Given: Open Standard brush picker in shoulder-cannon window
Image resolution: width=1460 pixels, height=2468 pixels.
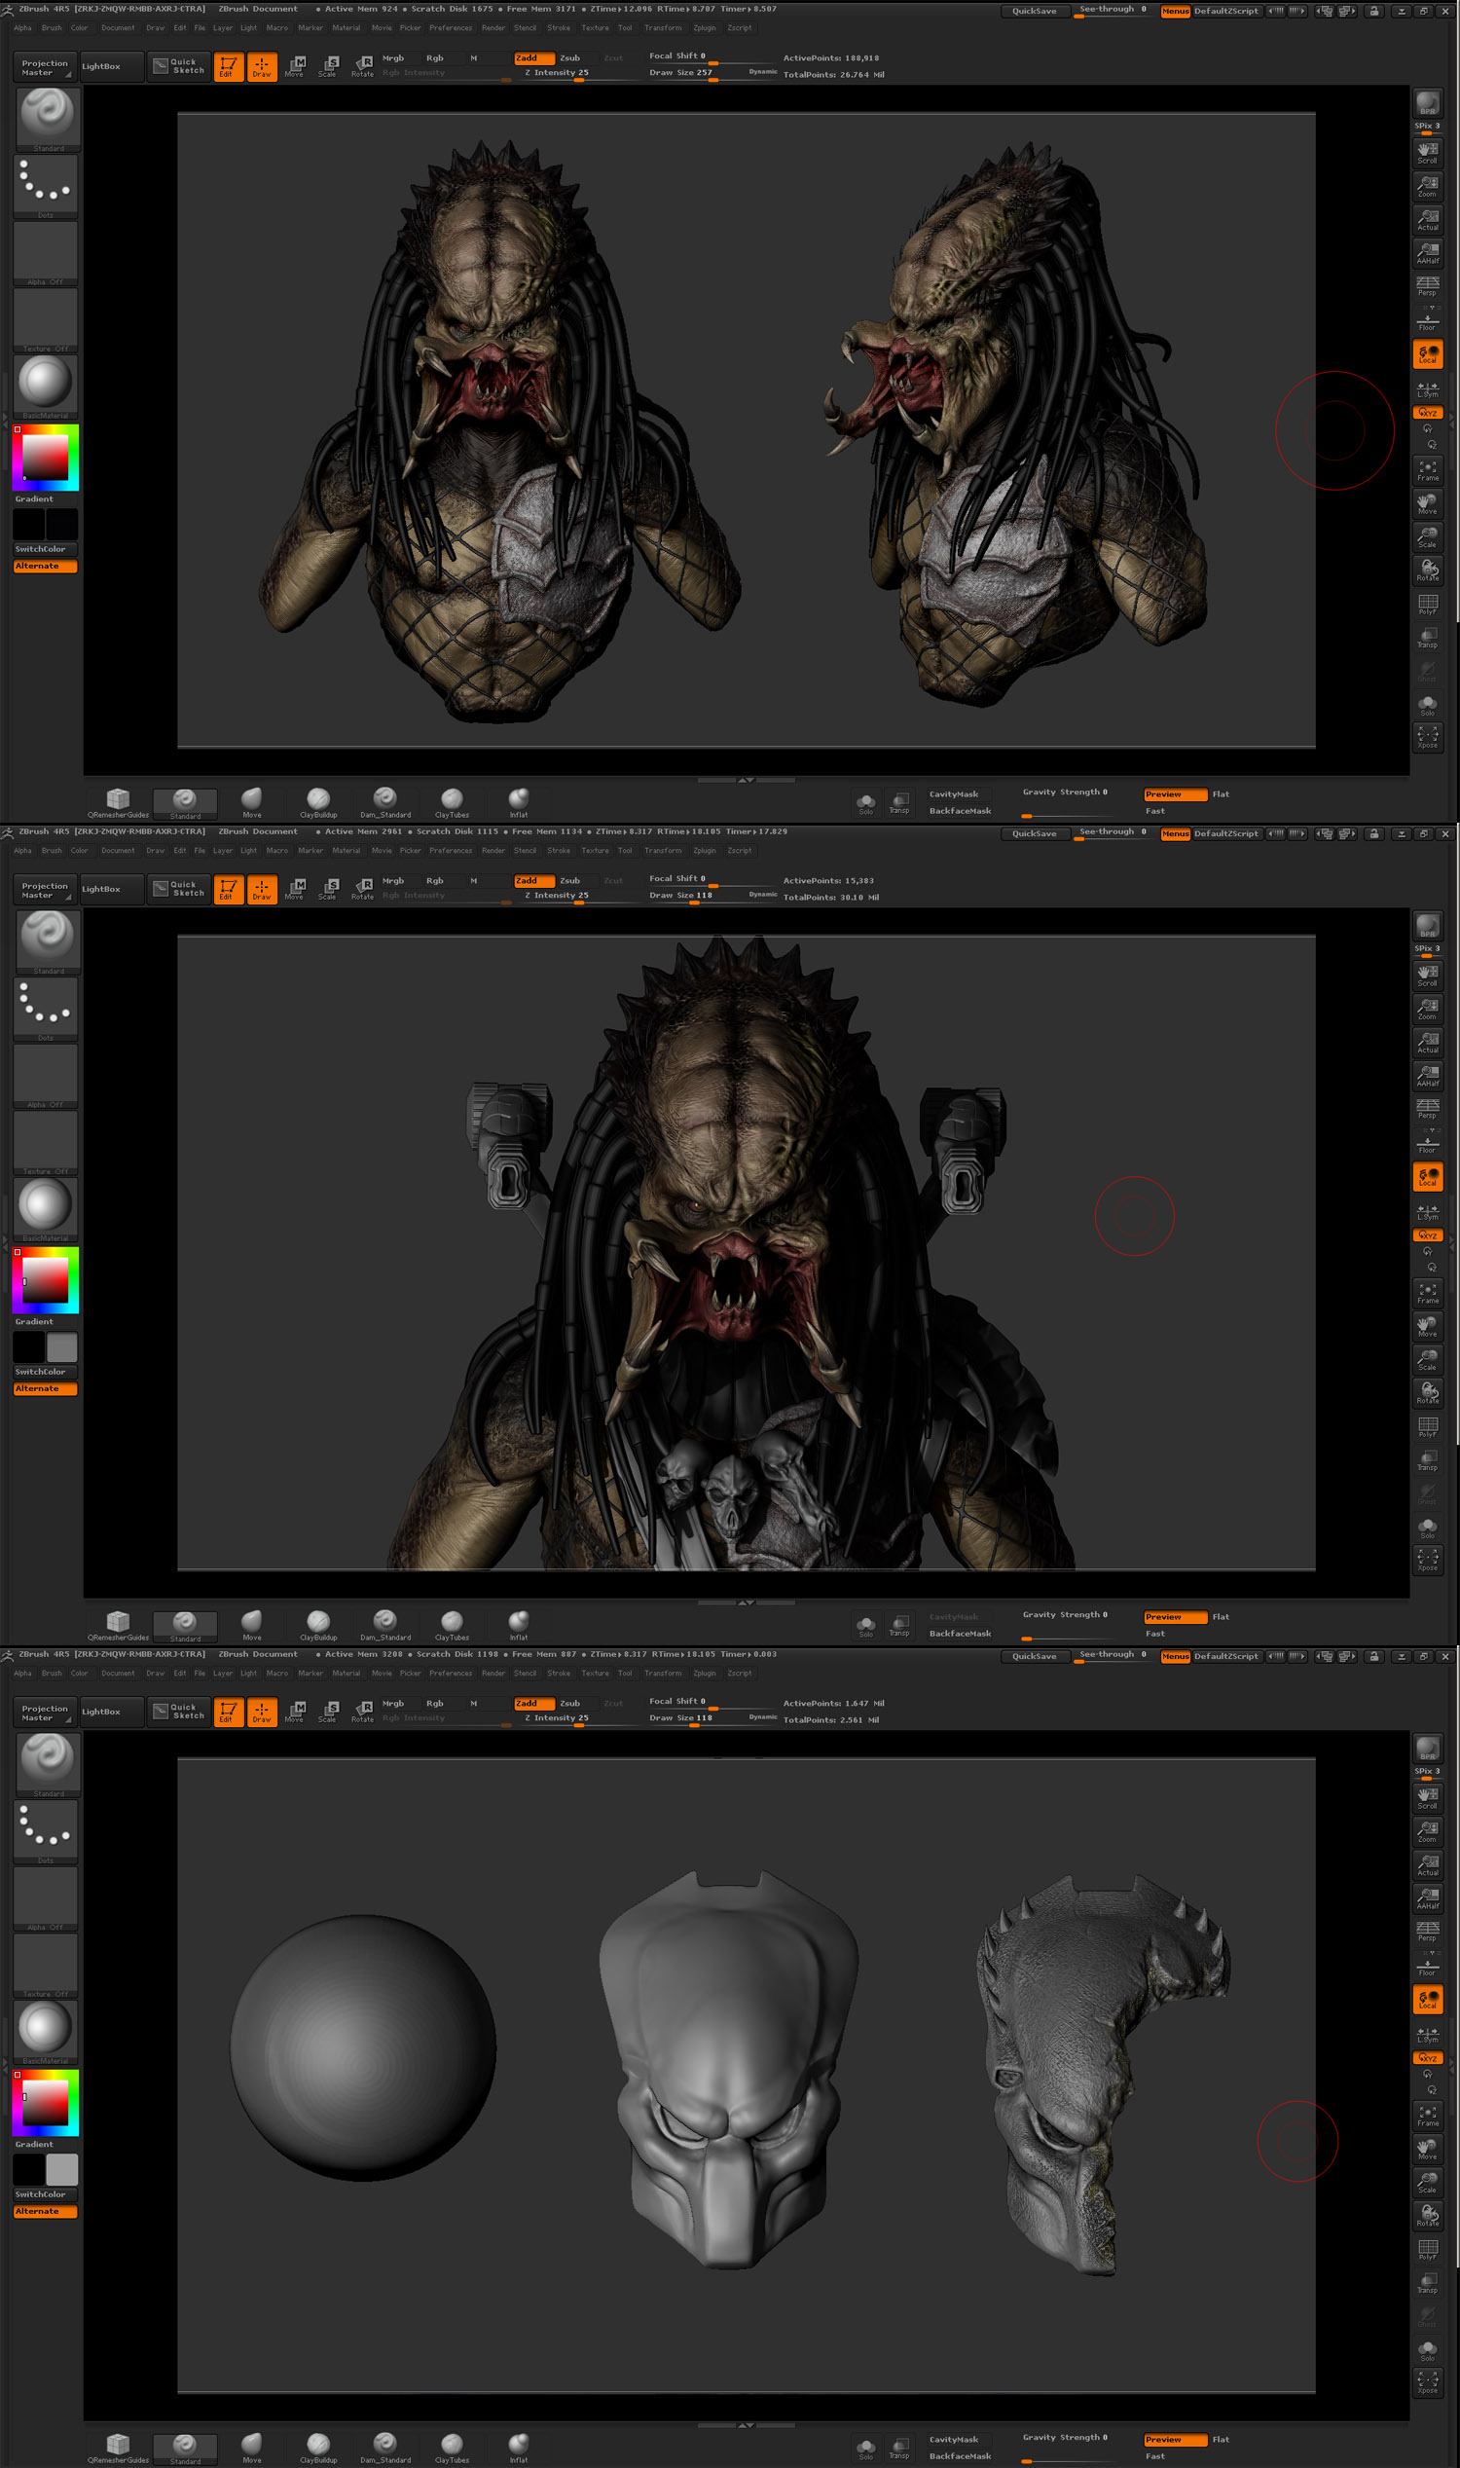Looking at the screenshot, I should click(x=47, y=941).
